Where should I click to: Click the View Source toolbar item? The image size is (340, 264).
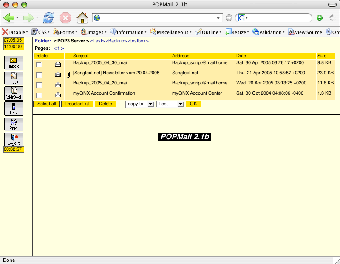(x=305, y=32)
